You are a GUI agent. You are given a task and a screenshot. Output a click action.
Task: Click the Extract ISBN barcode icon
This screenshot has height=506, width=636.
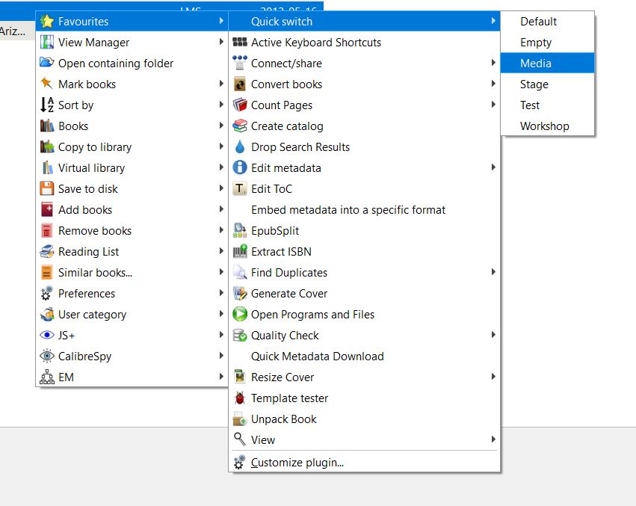point(240,252)
